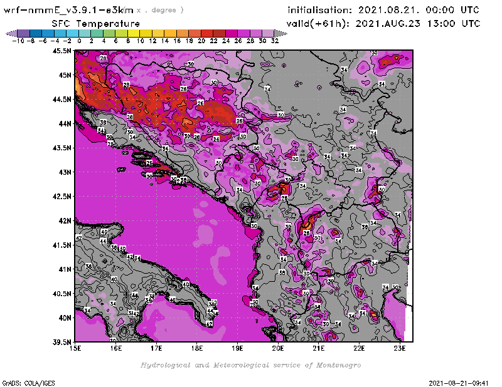Click the GrADS: COLA/IGES credit text
502x387 pixels.
pyautogui.click(x=28, y=381)
